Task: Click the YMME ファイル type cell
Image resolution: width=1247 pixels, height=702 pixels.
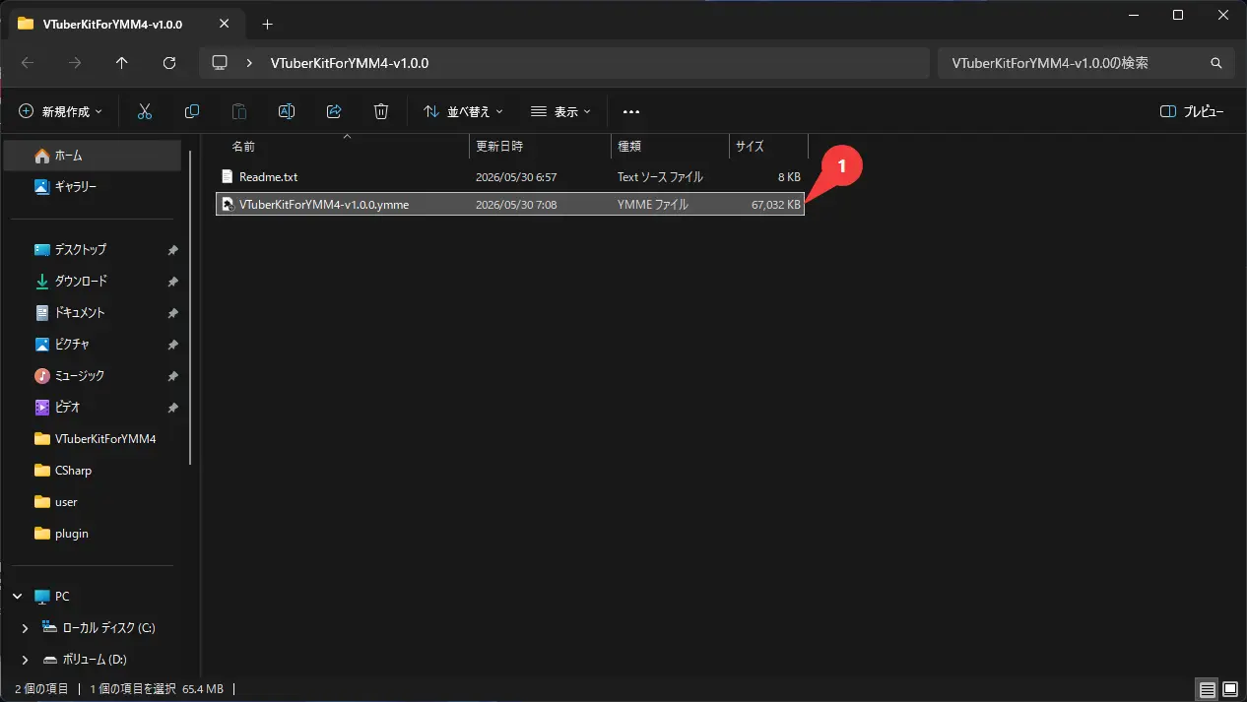Action: point(652,205)
